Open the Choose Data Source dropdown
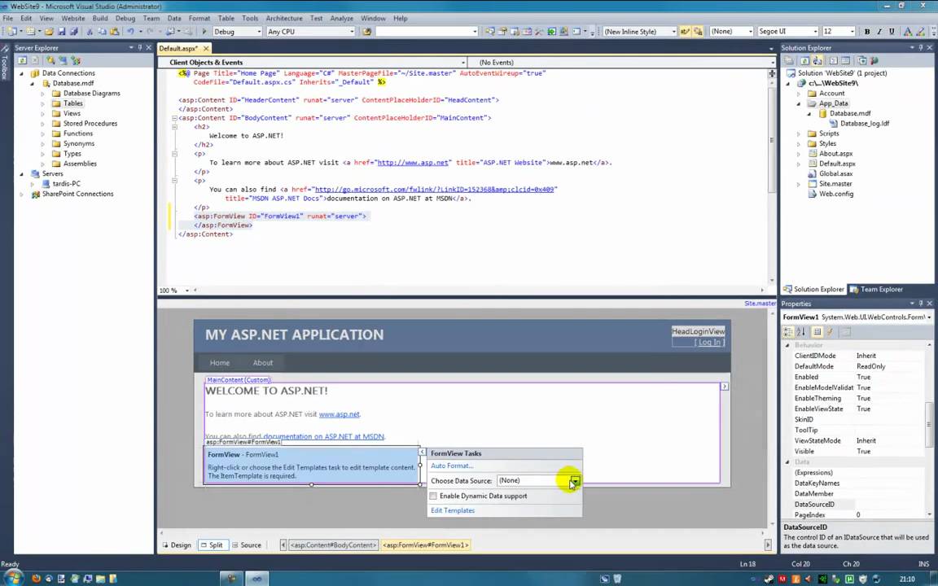 pyautogui.click(x=574, y=481)
